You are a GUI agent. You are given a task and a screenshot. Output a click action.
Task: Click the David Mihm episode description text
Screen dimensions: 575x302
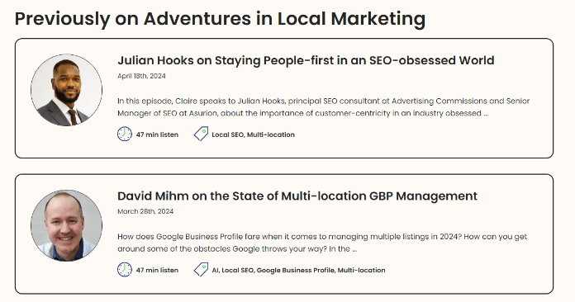(322, 243)
